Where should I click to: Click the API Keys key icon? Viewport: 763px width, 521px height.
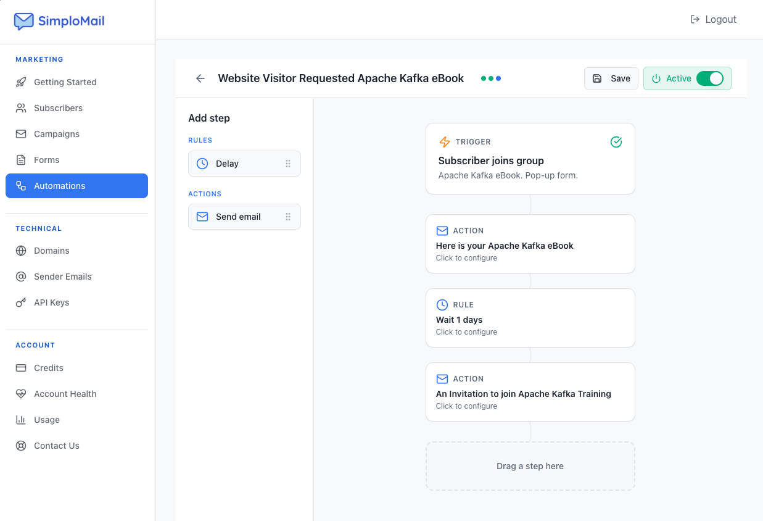21,302
